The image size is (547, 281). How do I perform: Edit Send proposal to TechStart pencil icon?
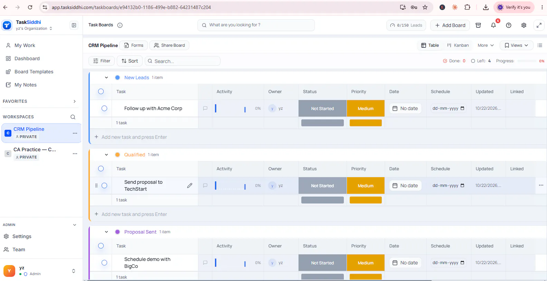(x=190, y=185)
